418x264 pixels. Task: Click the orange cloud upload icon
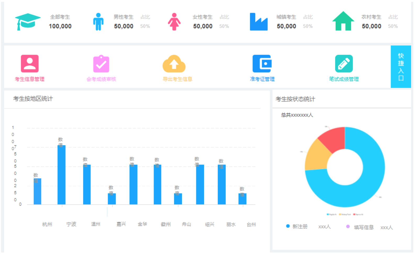point(174,64)
